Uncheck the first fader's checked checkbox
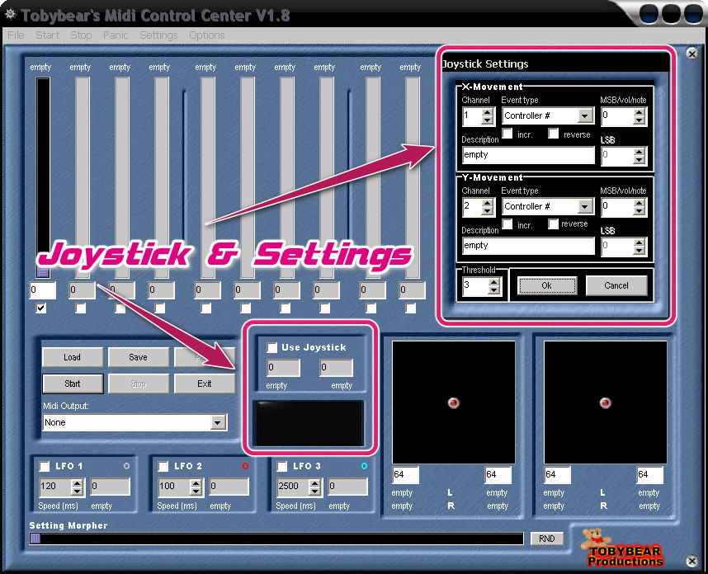The width and height of the screenshot is (708, 574). [x=41, y=308]
